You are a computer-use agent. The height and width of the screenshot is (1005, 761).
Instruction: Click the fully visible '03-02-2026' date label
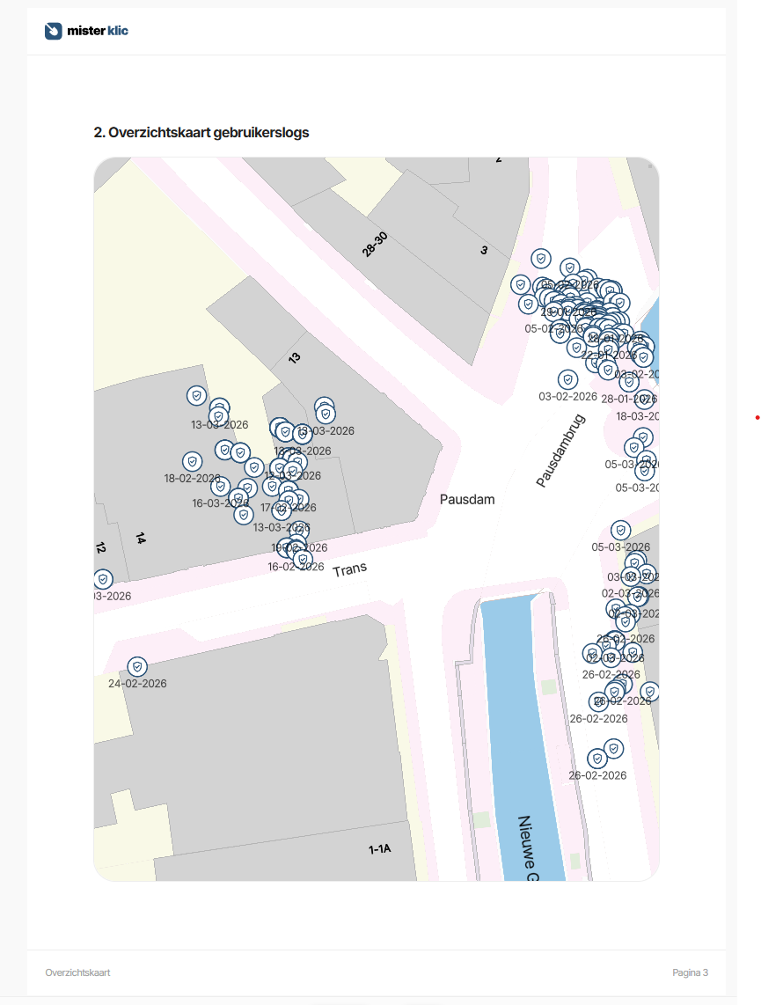567,396
